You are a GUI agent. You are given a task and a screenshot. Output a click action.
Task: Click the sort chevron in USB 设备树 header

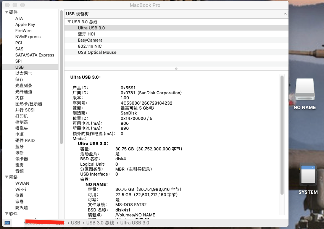click(x=285, y=14)
